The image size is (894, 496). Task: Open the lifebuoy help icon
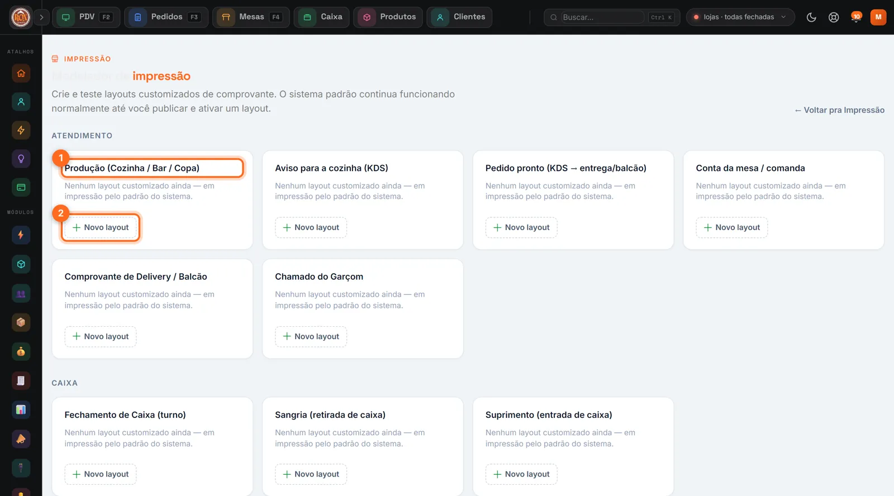(x=834, y=17)
